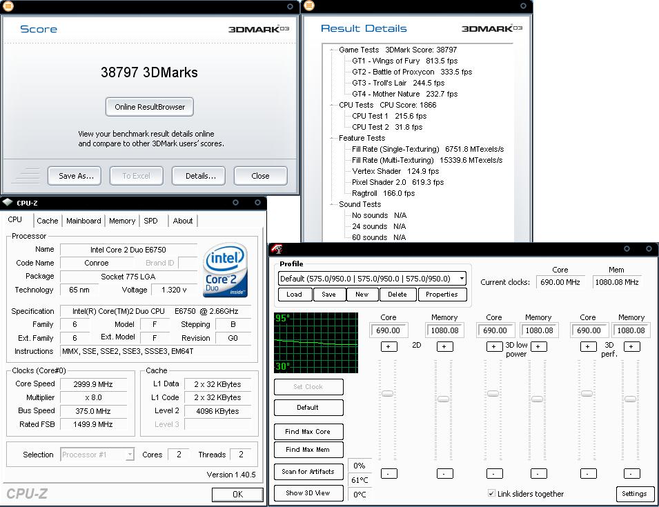
Task: Select CPU Test 2 result row
Action: [387, 127]
